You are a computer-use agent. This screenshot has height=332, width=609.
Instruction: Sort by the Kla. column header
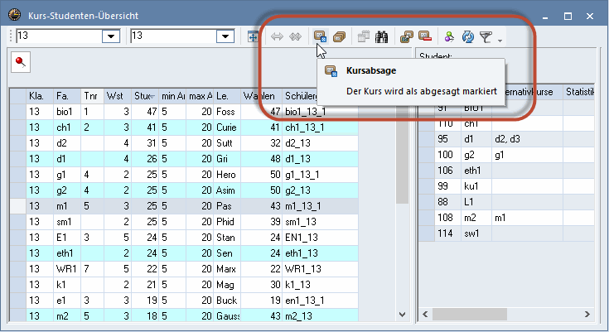(40, 96)
